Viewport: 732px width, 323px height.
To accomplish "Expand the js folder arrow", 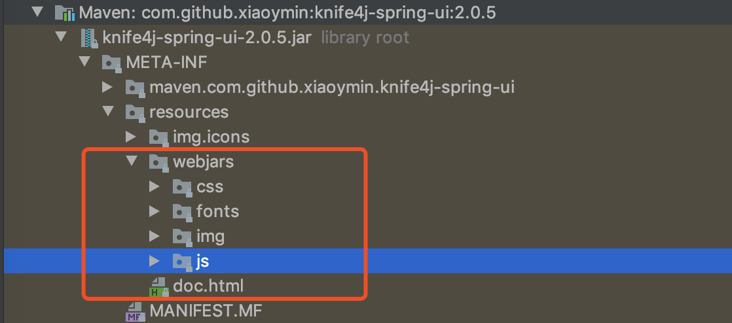I will click(155, 262).
